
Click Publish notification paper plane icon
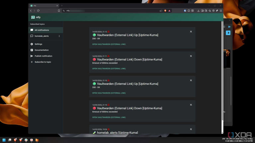32,56
